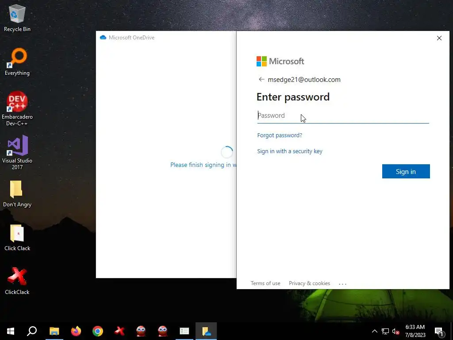Open the notification center icon

pyautogui.click(x=439, y=331)
